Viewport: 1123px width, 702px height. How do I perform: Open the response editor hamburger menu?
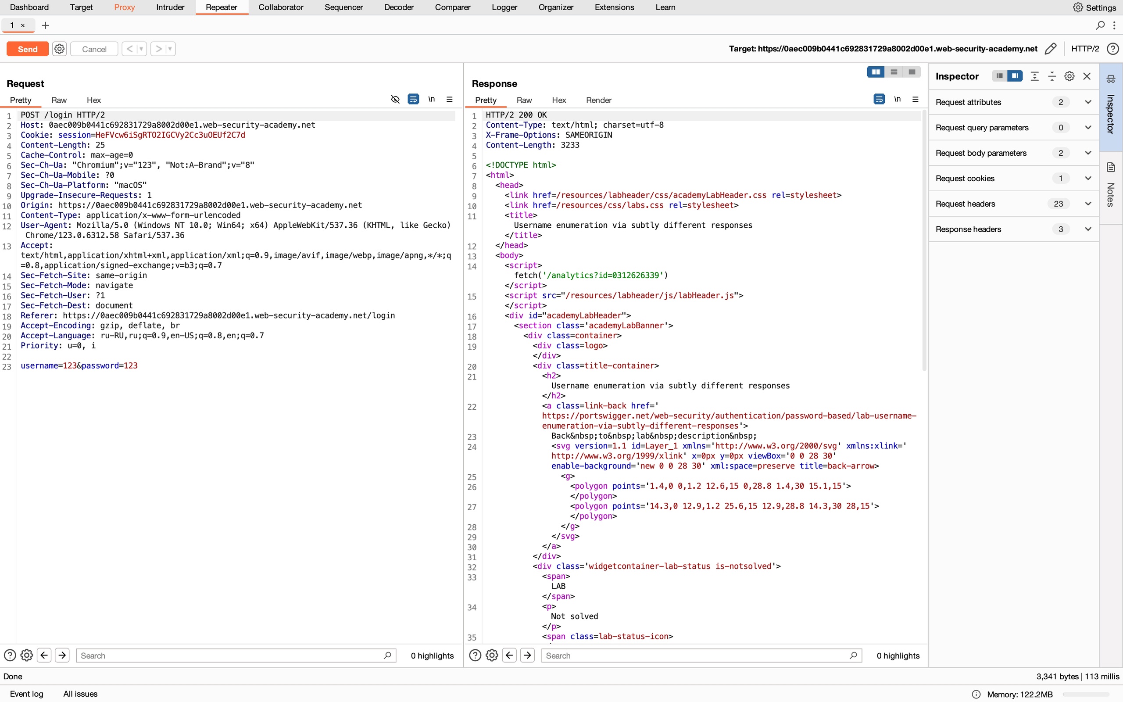(915, 99)
